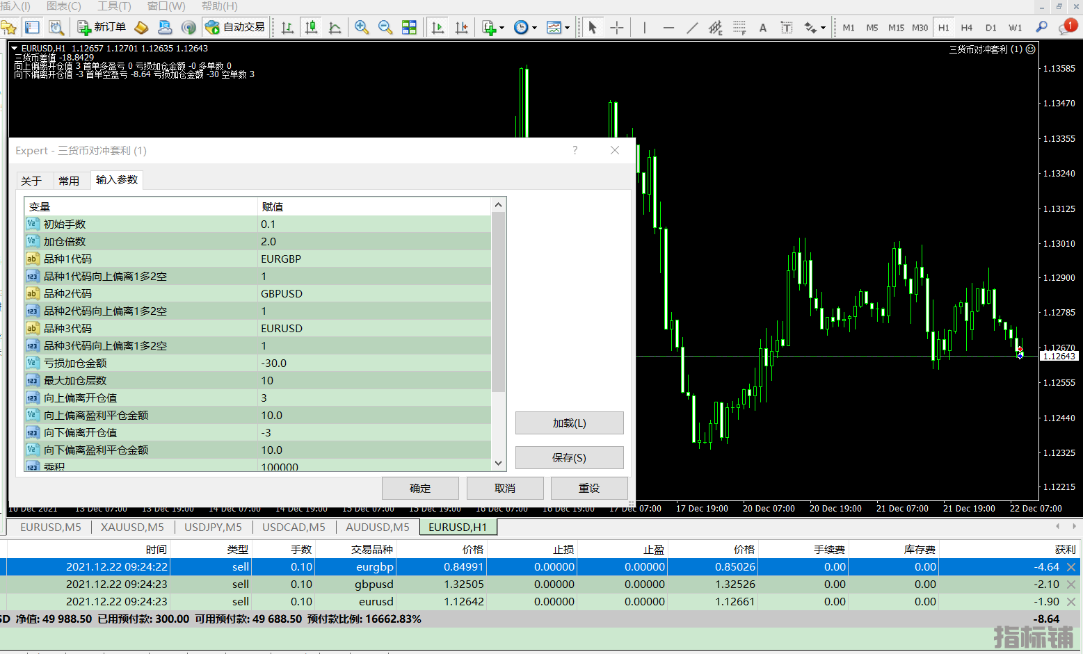Viewport: 1083px width, 654px height.
Task: Switch to M1 timeframe
Action: [x=849, y=28]
